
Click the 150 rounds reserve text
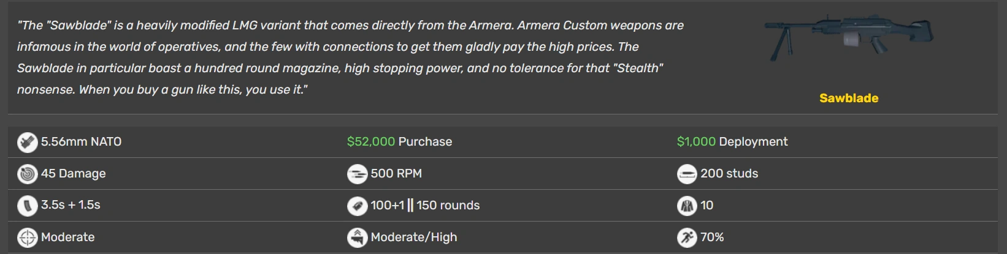(448, 205)
